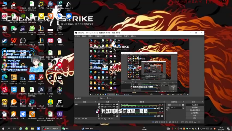Click the 启动虚拟摄像机 virtual camera button

[195, 110]
